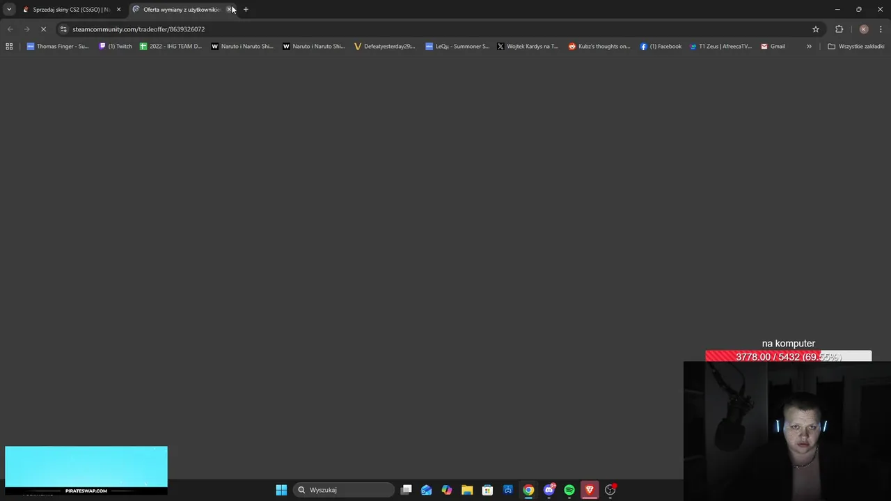Open OBS Studio from the taskbar
The height and width of the screenshot is (501, 891).
coord(610,490)
